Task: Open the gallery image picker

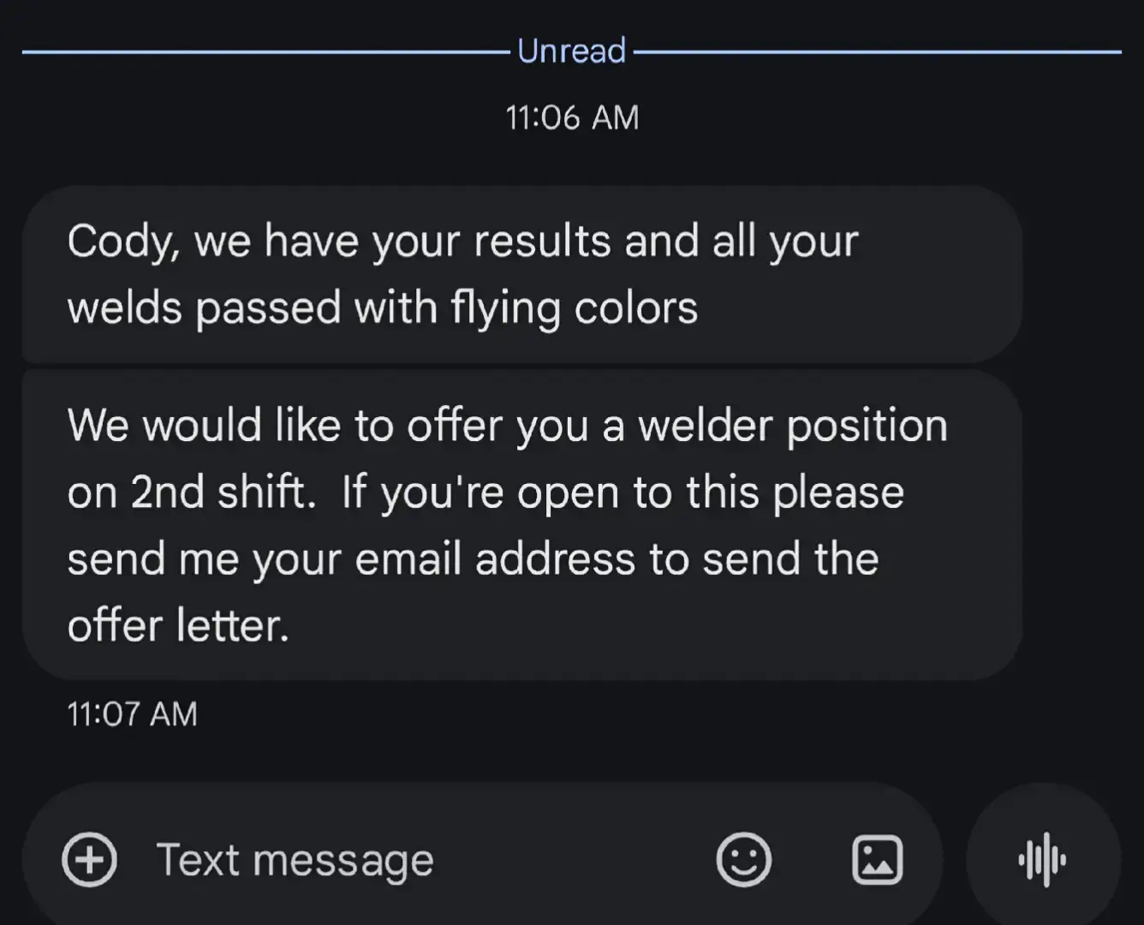Action: click(877, 859)
